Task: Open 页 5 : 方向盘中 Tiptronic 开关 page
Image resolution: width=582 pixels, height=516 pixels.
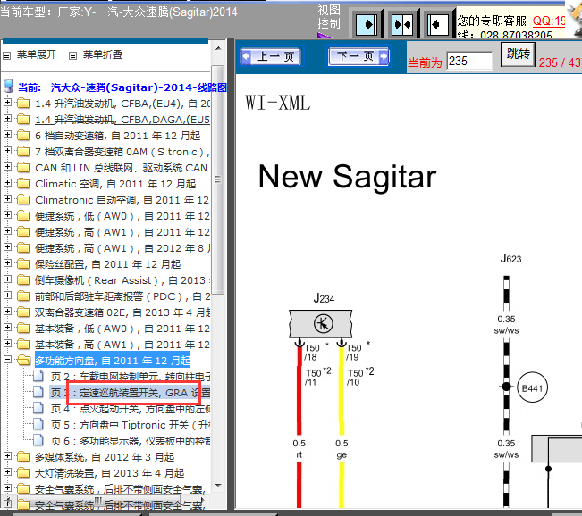Action: pyautogui.click(x=131, y=425)
